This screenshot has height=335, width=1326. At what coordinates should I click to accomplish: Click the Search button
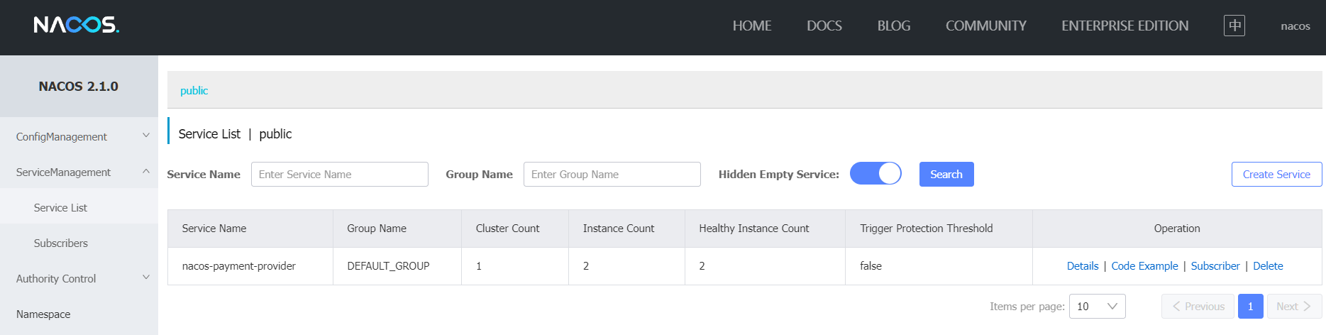pyautogui.click(x=946, y=174)
